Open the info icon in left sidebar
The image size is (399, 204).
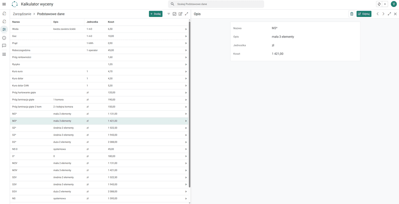point(4,38)
